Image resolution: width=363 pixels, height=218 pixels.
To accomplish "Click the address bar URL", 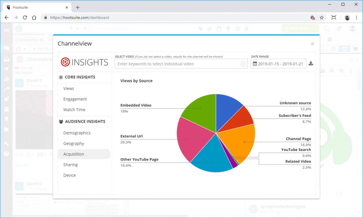I will pos(79,18).
